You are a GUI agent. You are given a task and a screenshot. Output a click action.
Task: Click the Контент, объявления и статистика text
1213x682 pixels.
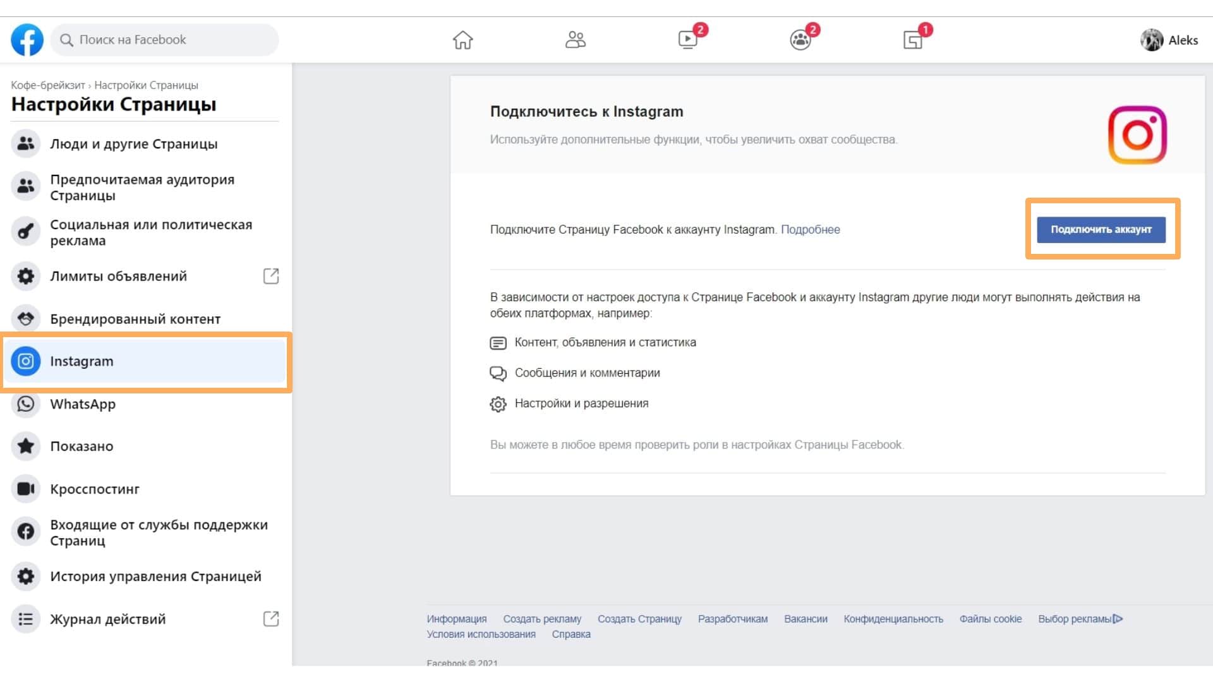point(605,342)
